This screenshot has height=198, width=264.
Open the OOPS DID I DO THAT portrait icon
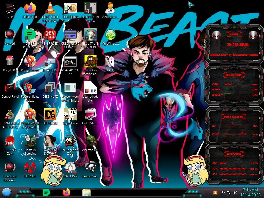coord(50,145)
